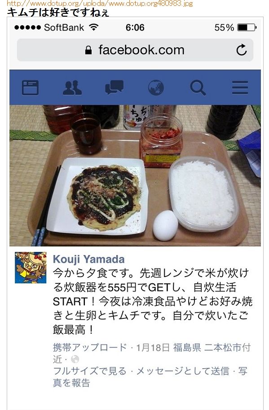Open the notifications globe icon
This screenshot has width=269, height=410.
click(x=156, y=88)
